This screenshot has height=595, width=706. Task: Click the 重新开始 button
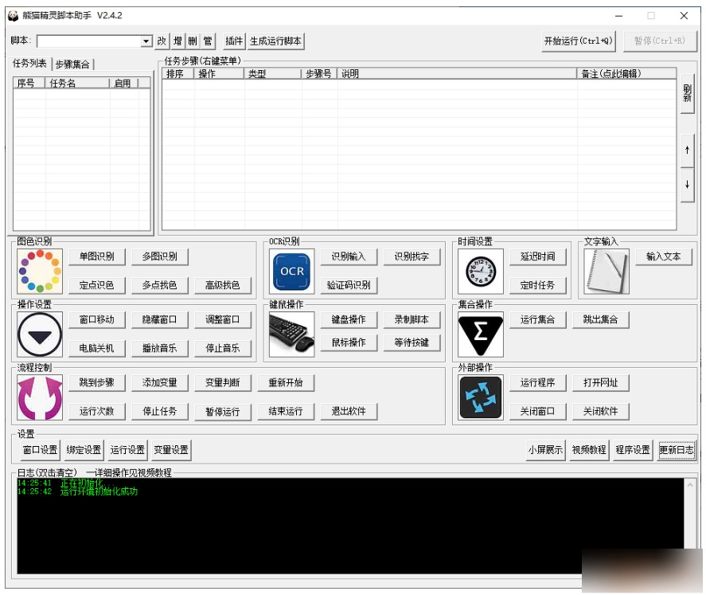(x=286, y=383)
